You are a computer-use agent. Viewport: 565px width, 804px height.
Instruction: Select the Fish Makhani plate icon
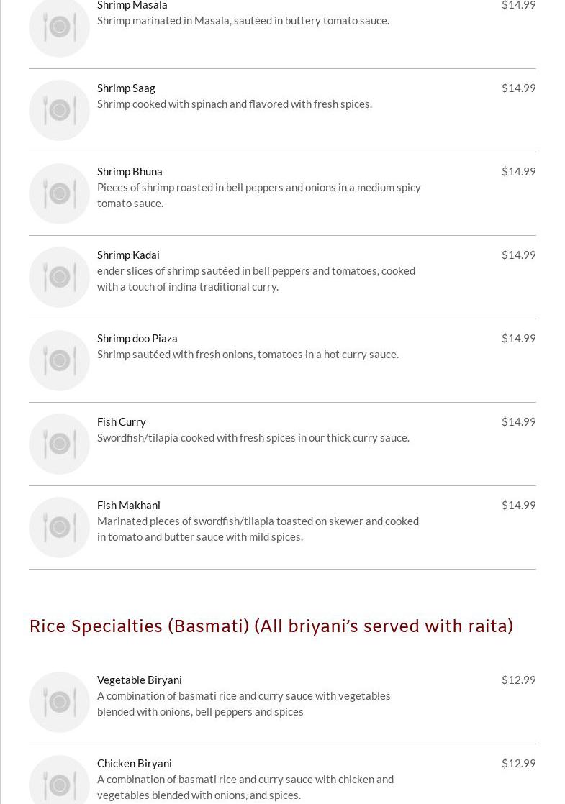(59, 527)
